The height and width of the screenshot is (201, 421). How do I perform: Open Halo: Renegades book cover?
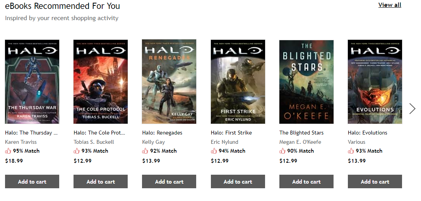169,82
